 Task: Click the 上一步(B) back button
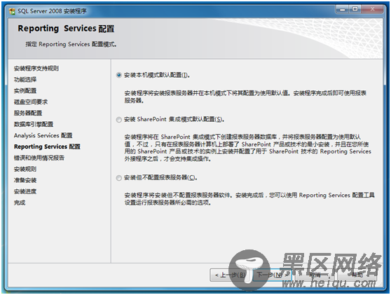point(230,275)
